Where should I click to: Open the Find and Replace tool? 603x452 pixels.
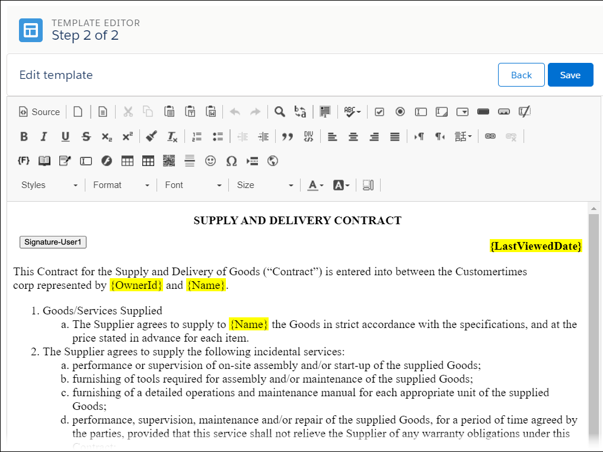pos(279,112)
